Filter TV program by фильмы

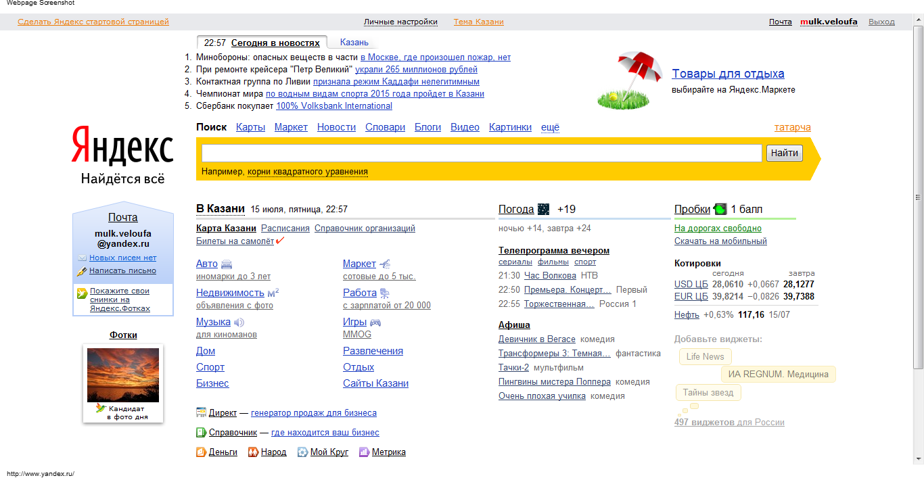[553, 262]
